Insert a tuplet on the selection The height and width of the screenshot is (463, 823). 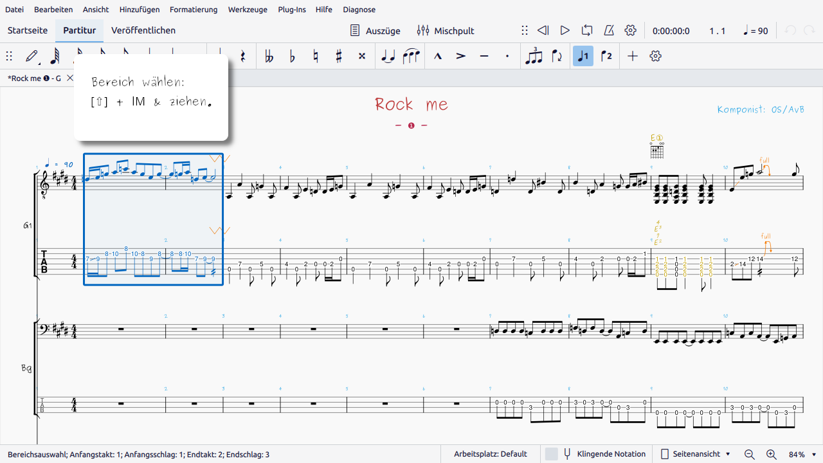tap(534, 56)
